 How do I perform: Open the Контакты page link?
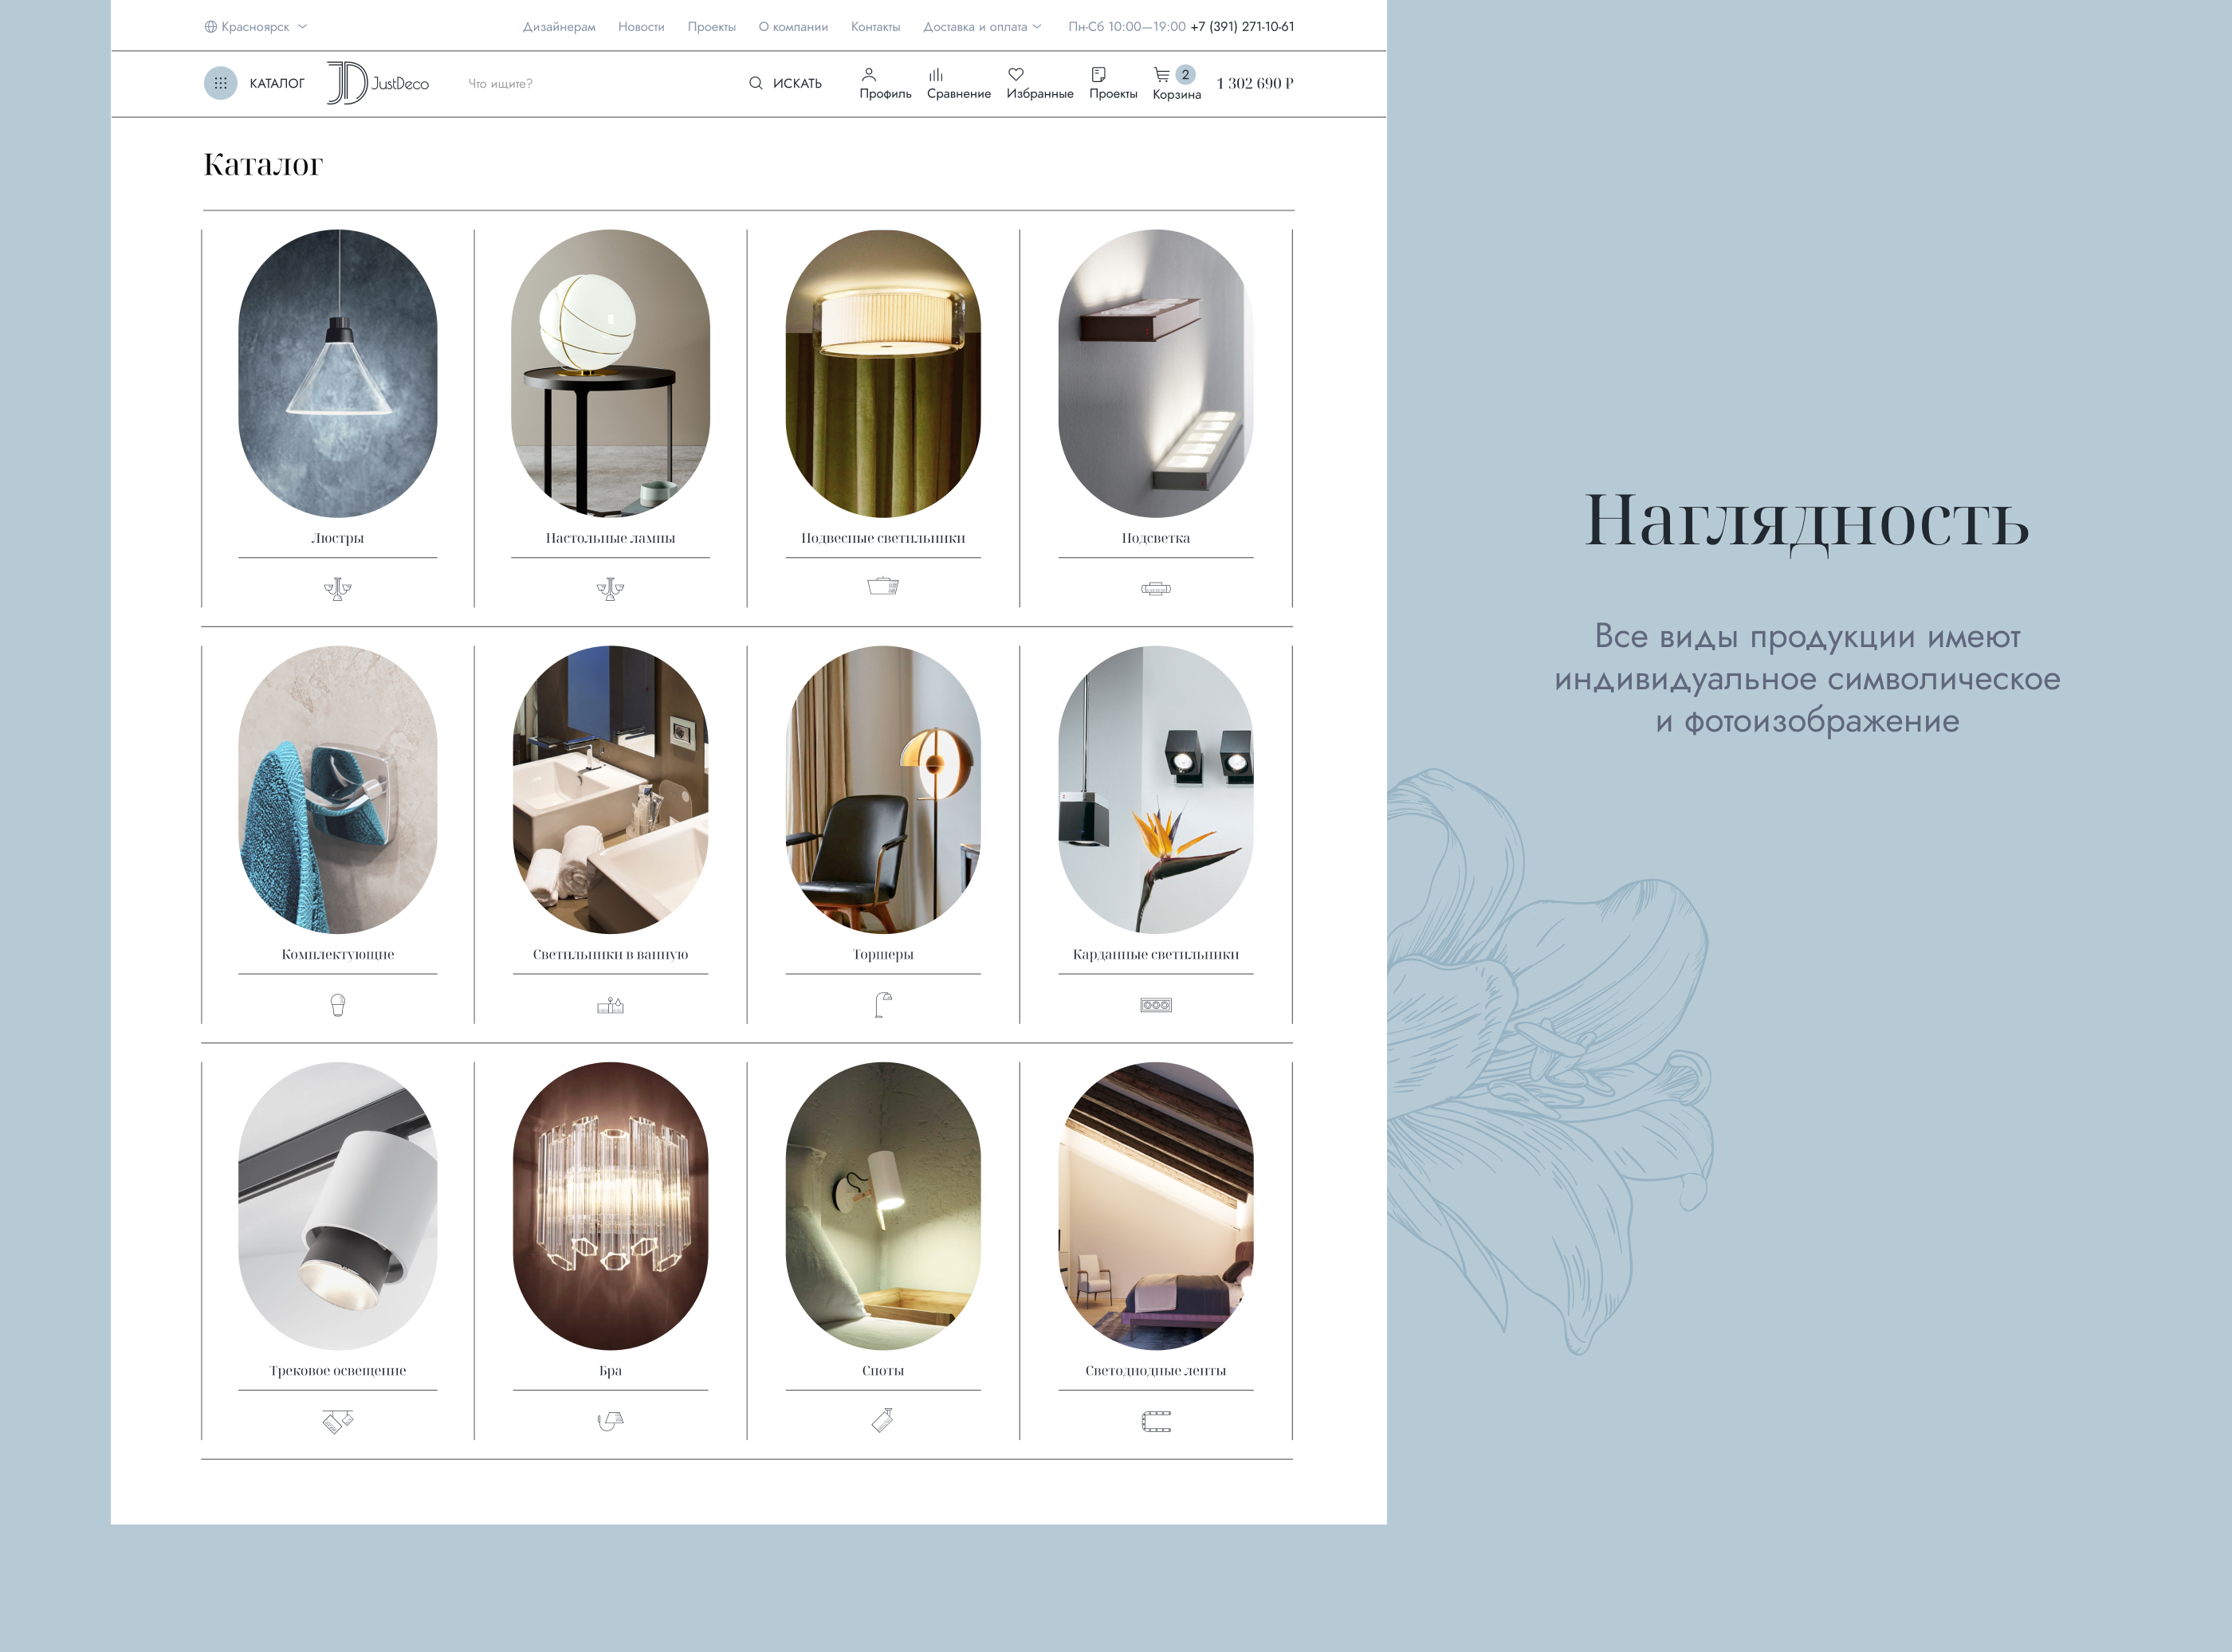pyautogui.click(x=875, y=27)
